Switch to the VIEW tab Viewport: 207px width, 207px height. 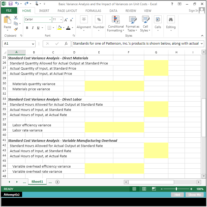click(148, 11)
